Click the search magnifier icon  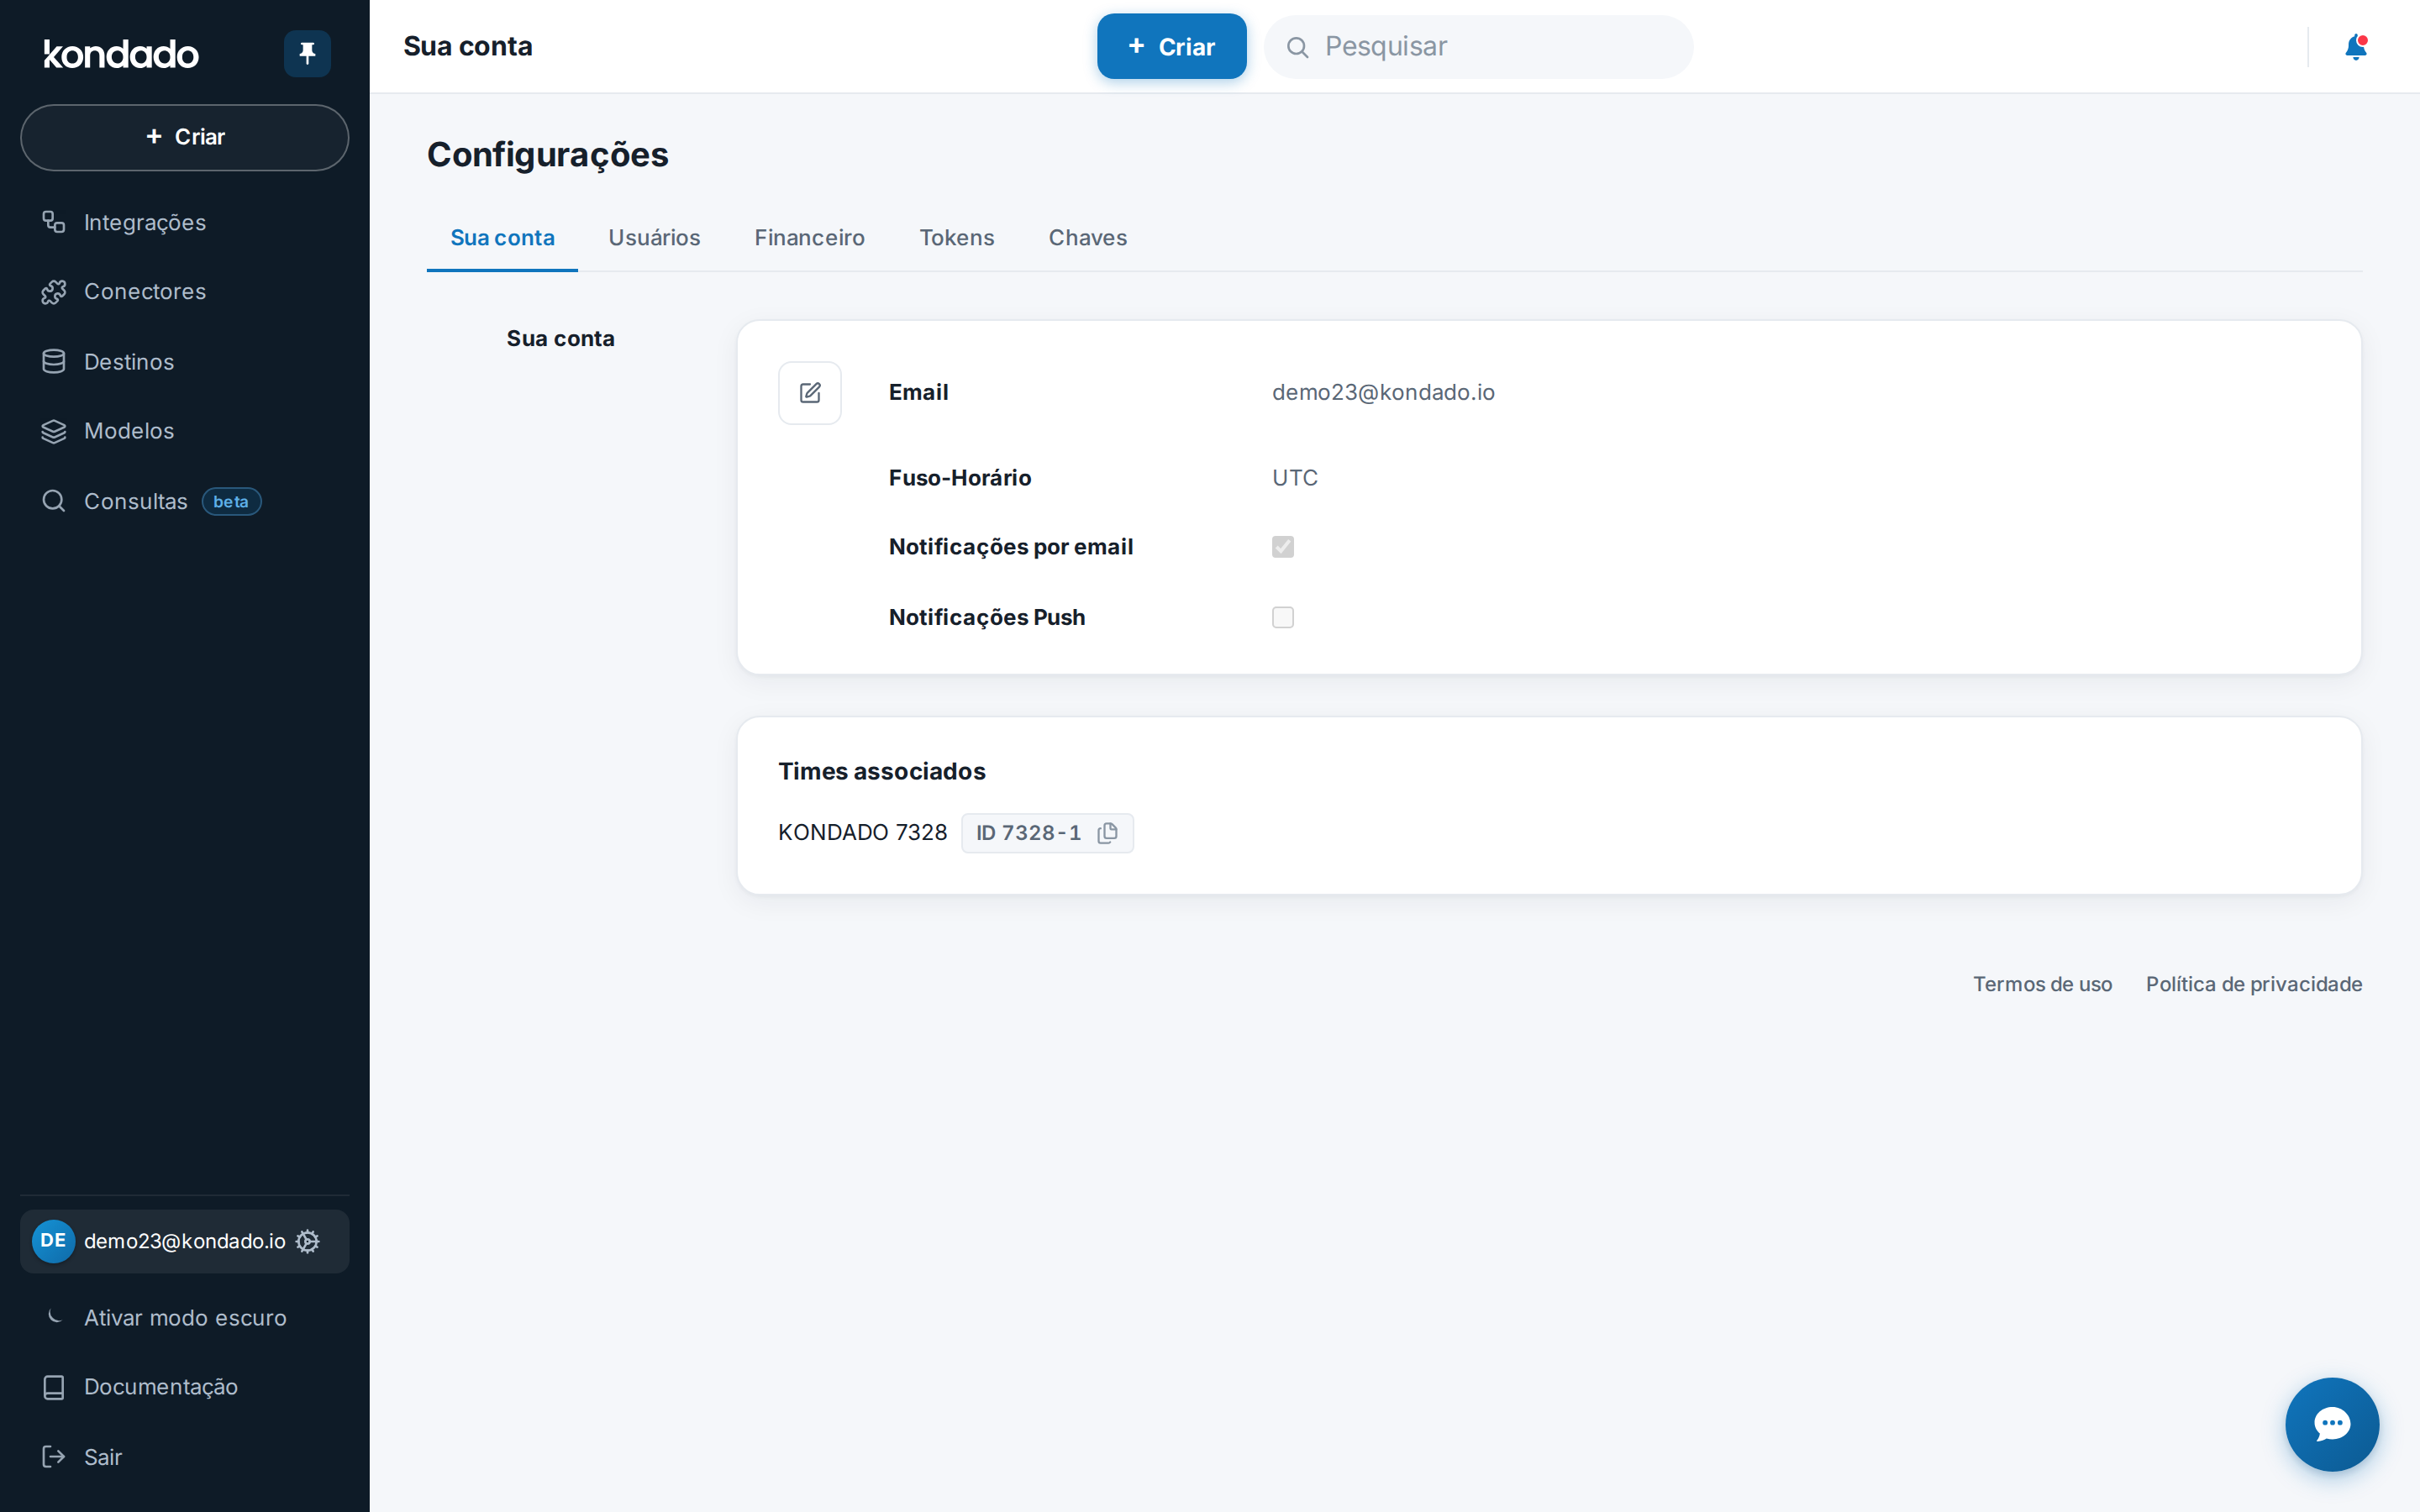pos(1297,47)
